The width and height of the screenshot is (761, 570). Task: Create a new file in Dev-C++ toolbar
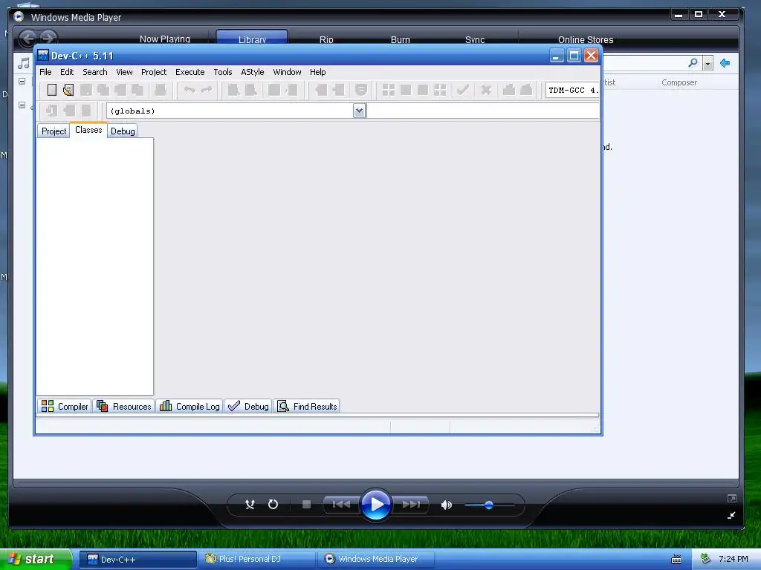pos(52,90)
